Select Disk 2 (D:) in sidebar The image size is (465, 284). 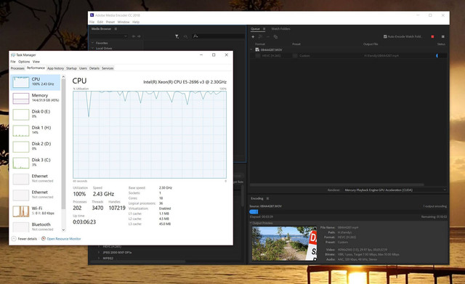[x=36, y=147]
